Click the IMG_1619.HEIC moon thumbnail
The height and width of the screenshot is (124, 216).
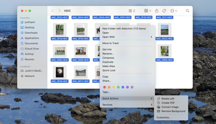coord(60,72)
